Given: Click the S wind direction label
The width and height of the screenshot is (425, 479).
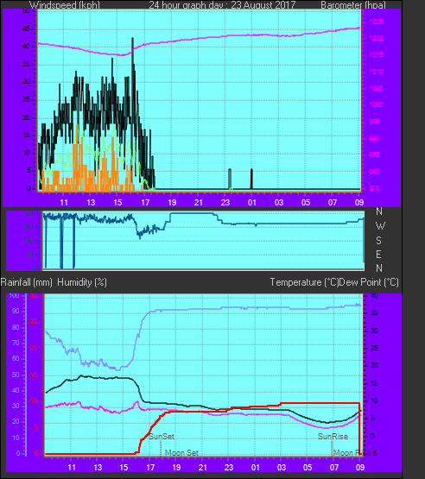Looking at the screenshot, I should (379, 241).
